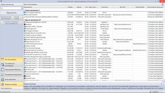Select the Intel(R) Rapid Storage Technology row
Screen dimensions: 165x93
[93, 37]
